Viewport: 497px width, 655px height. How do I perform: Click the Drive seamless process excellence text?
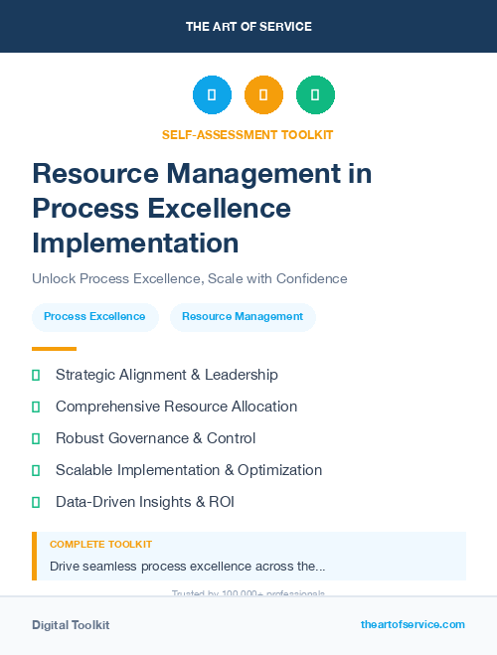click(x=187, y=567)
